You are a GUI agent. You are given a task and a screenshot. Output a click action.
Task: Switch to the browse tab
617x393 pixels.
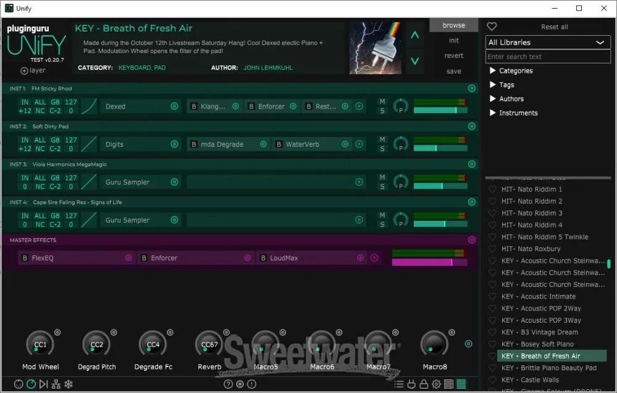click(454, 25)
